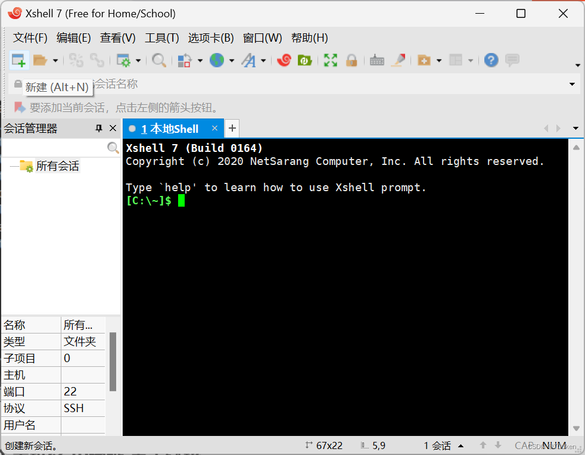Expand the Encoding globe dropdown arrow
The height and width of the screenshot is (455, 585).
(232, 60)
